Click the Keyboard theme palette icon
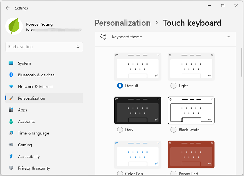Image resolution: width=244 pixels, height=176 pixels. tap(103, 37)
